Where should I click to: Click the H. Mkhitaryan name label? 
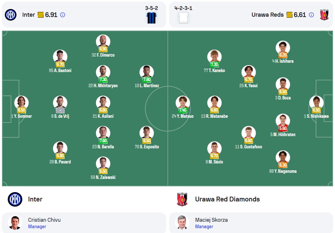pos(103,86)
